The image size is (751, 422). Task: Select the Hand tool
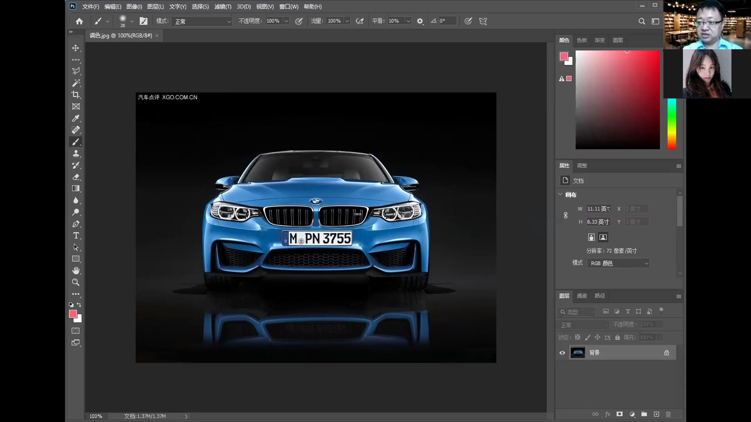point(75,270)
